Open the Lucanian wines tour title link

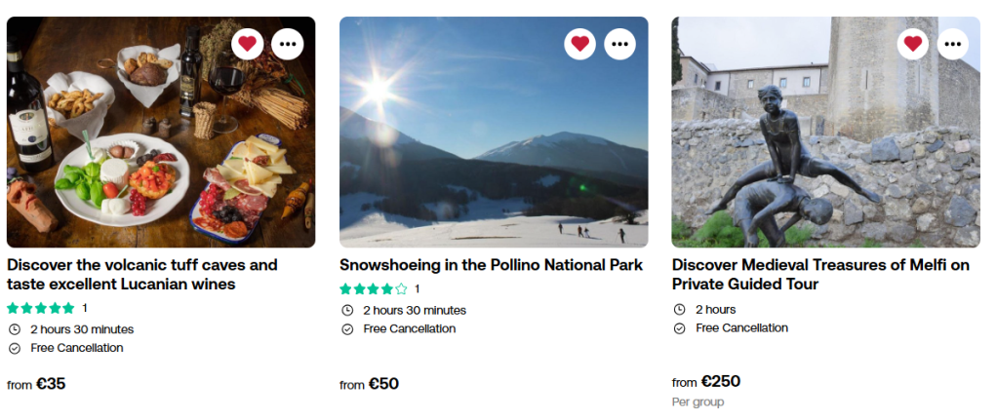coord(141,275)
